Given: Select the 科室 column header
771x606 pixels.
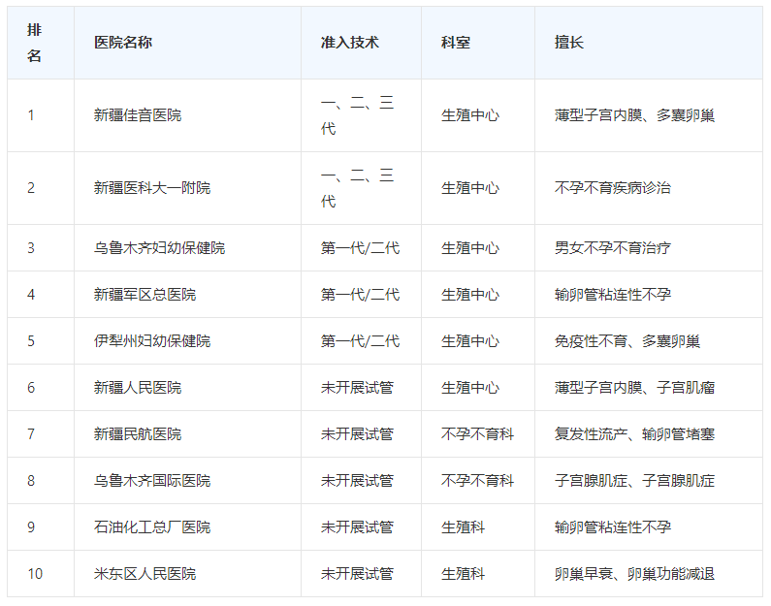Looking at the screenshot, I should (456, 43).
